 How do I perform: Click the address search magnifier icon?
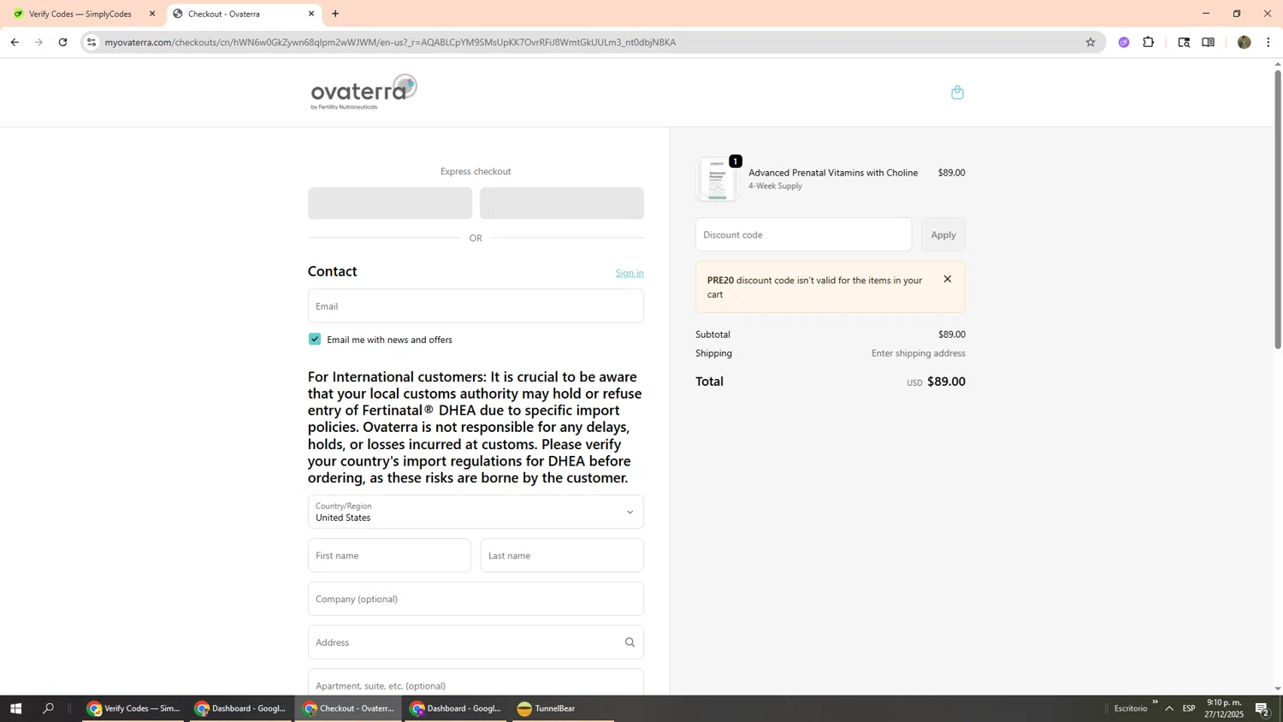point(630,642)
